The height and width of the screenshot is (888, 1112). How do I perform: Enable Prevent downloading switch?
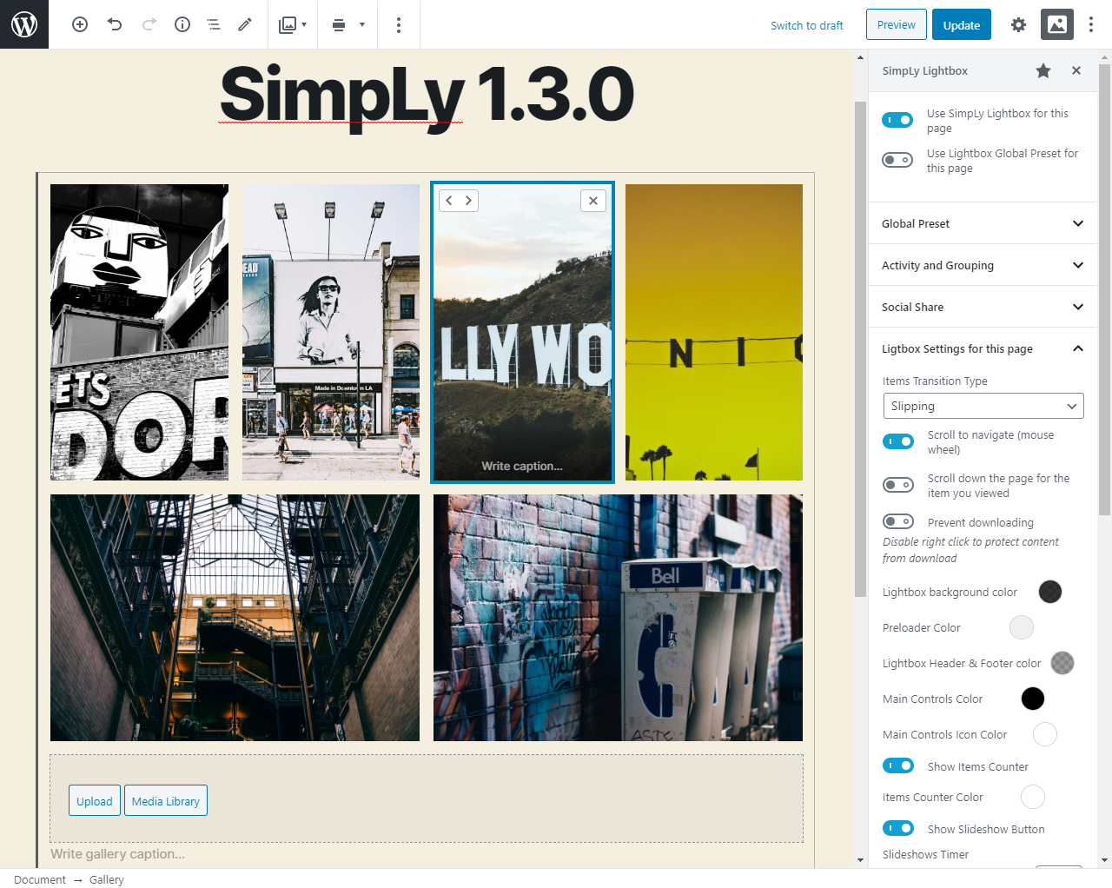click(898, 521)
